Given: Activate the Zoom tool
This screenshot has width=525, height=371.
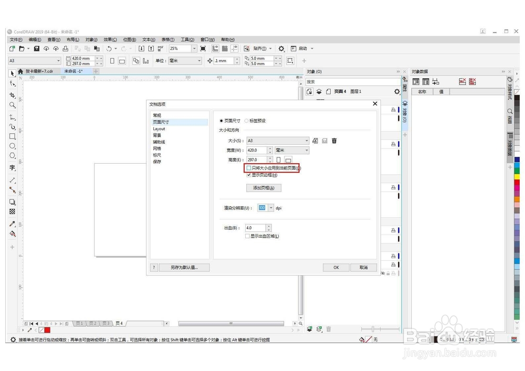Looking at the screenshot, I should point(13,105).
